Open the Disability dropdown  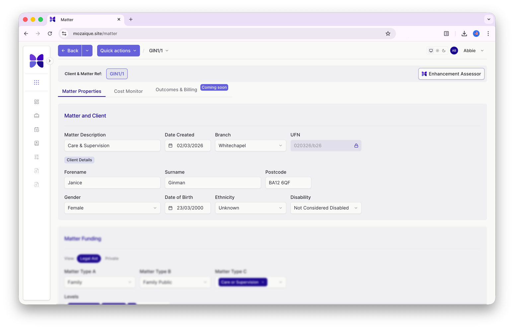[x=326, y=208]
